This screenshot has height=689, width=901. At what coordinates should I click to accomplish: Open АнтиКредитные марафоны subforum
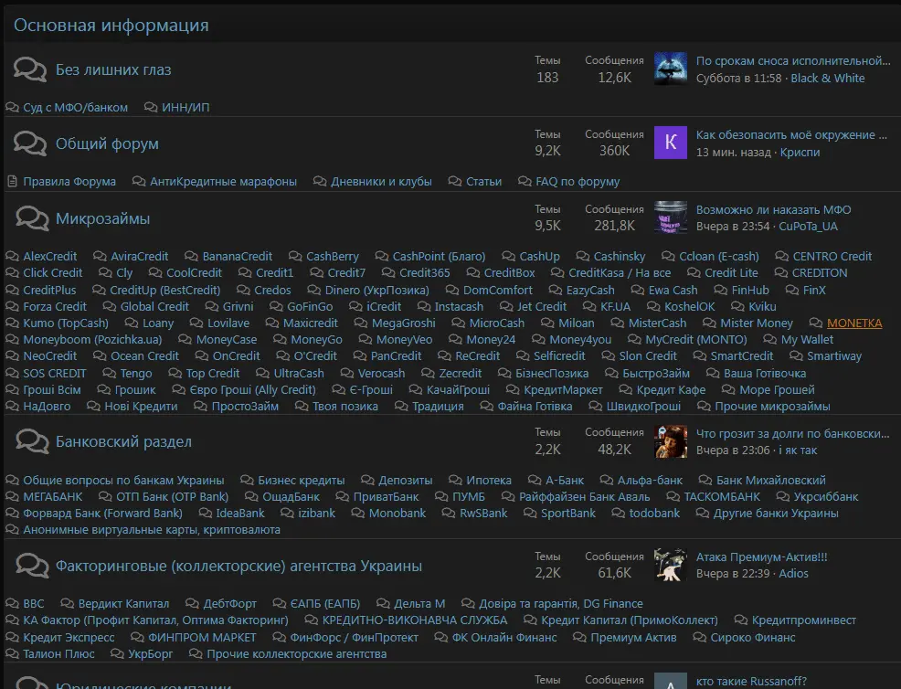(223, 182)
